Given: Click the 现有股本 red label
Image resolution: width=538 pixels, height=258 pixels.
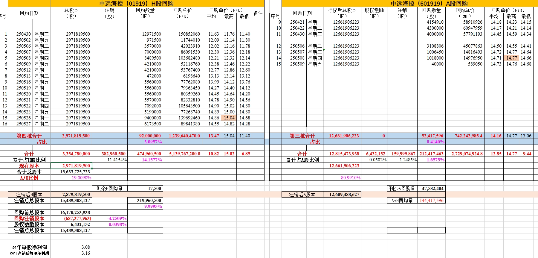Looking at the screenshot, I should 29,166.
